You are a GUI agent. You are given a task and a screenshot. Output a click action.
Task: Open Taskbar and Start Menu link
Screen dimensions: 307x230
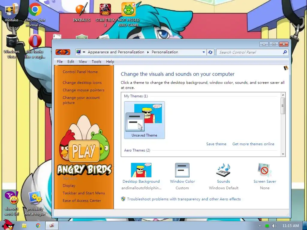(x=84, y=193)
